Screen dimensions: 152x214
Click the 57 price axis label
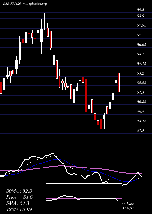click(139, 35)
